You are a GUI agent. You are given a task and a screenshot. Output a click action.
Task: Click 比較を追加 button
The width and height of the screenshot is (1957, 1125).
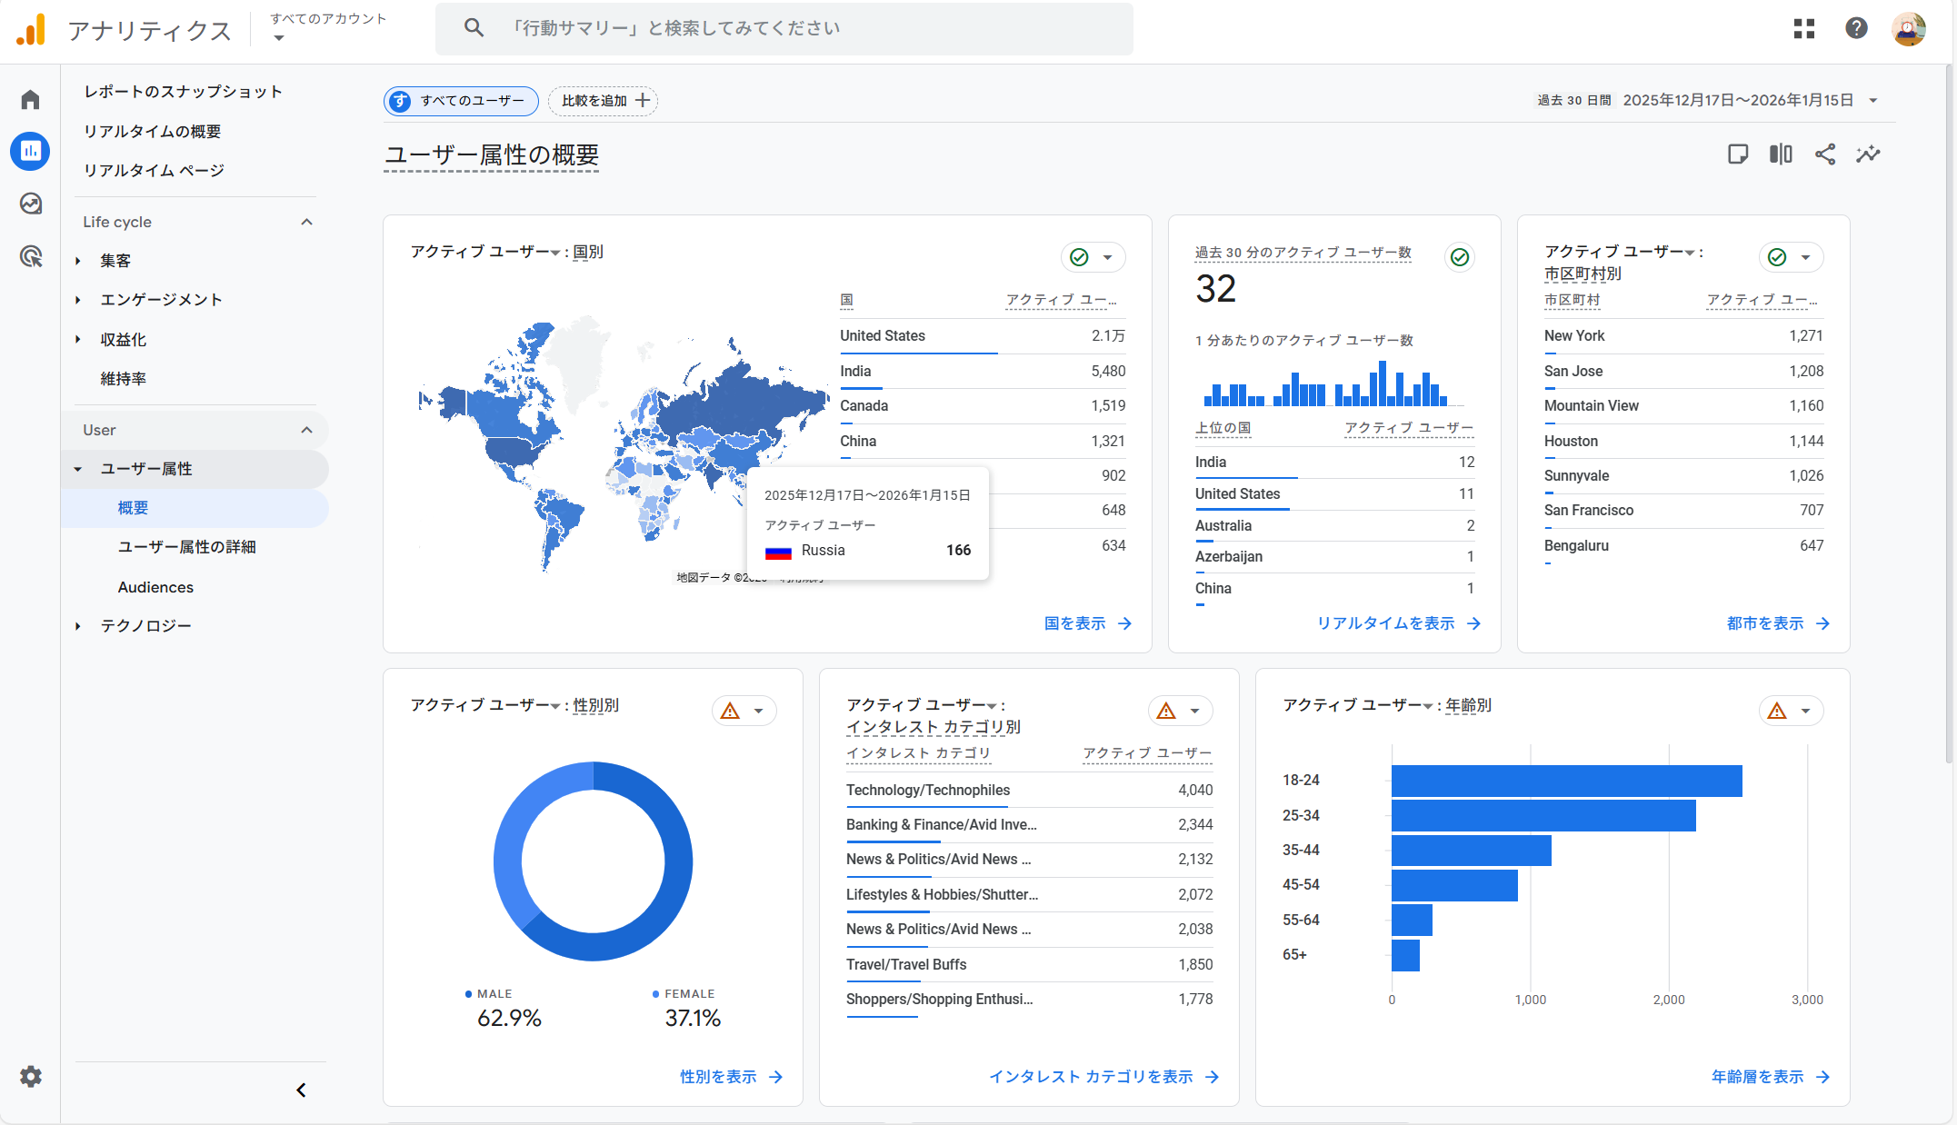(x=604, y=101)
